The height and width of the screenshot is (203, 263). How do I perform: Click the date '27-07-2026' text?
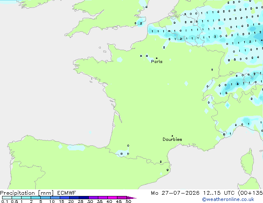[180, 193]
